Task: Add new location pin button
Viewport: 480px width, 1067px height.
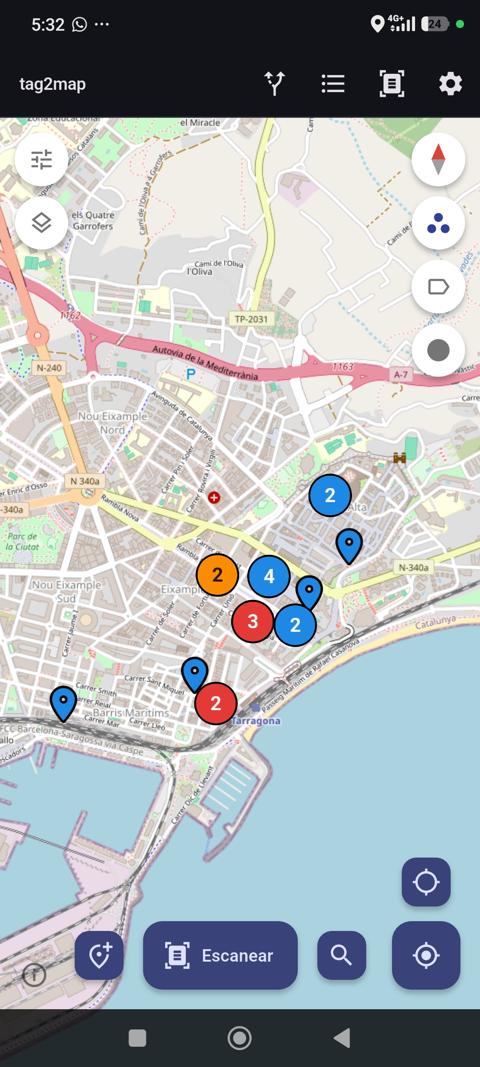Action: pos(99,955)
